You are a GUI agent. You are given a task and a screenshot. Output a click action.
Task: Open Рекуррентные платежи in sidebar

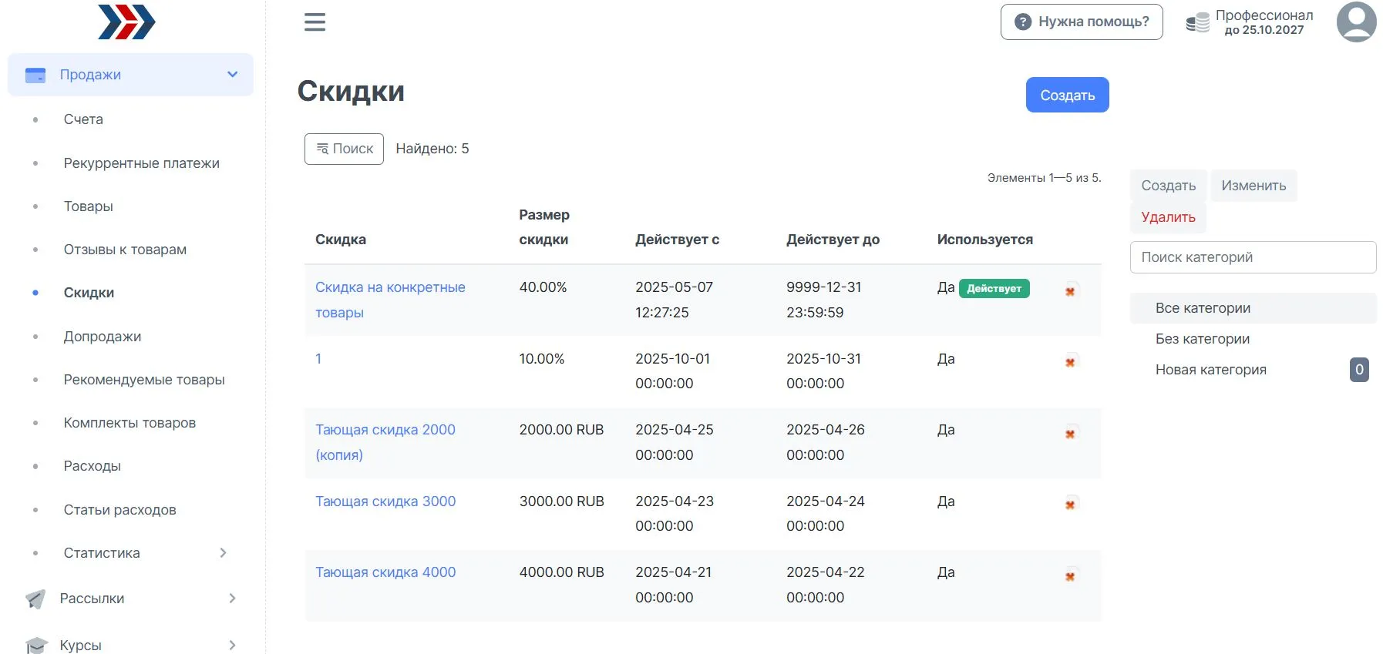pyautogui.click(x=142, y=163)
